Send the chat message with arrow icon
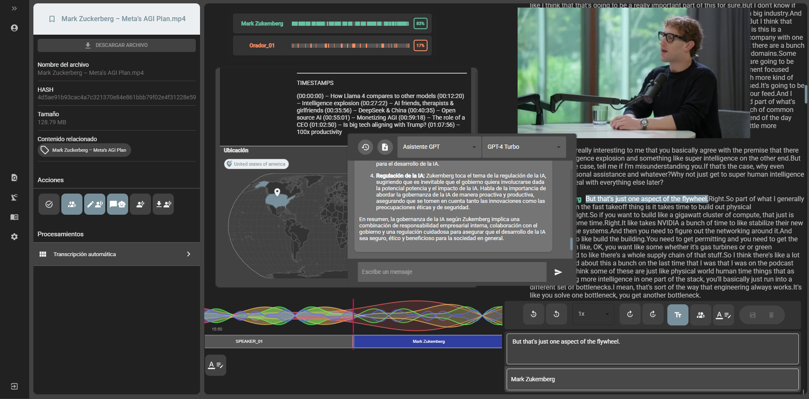 pos(558,272)
